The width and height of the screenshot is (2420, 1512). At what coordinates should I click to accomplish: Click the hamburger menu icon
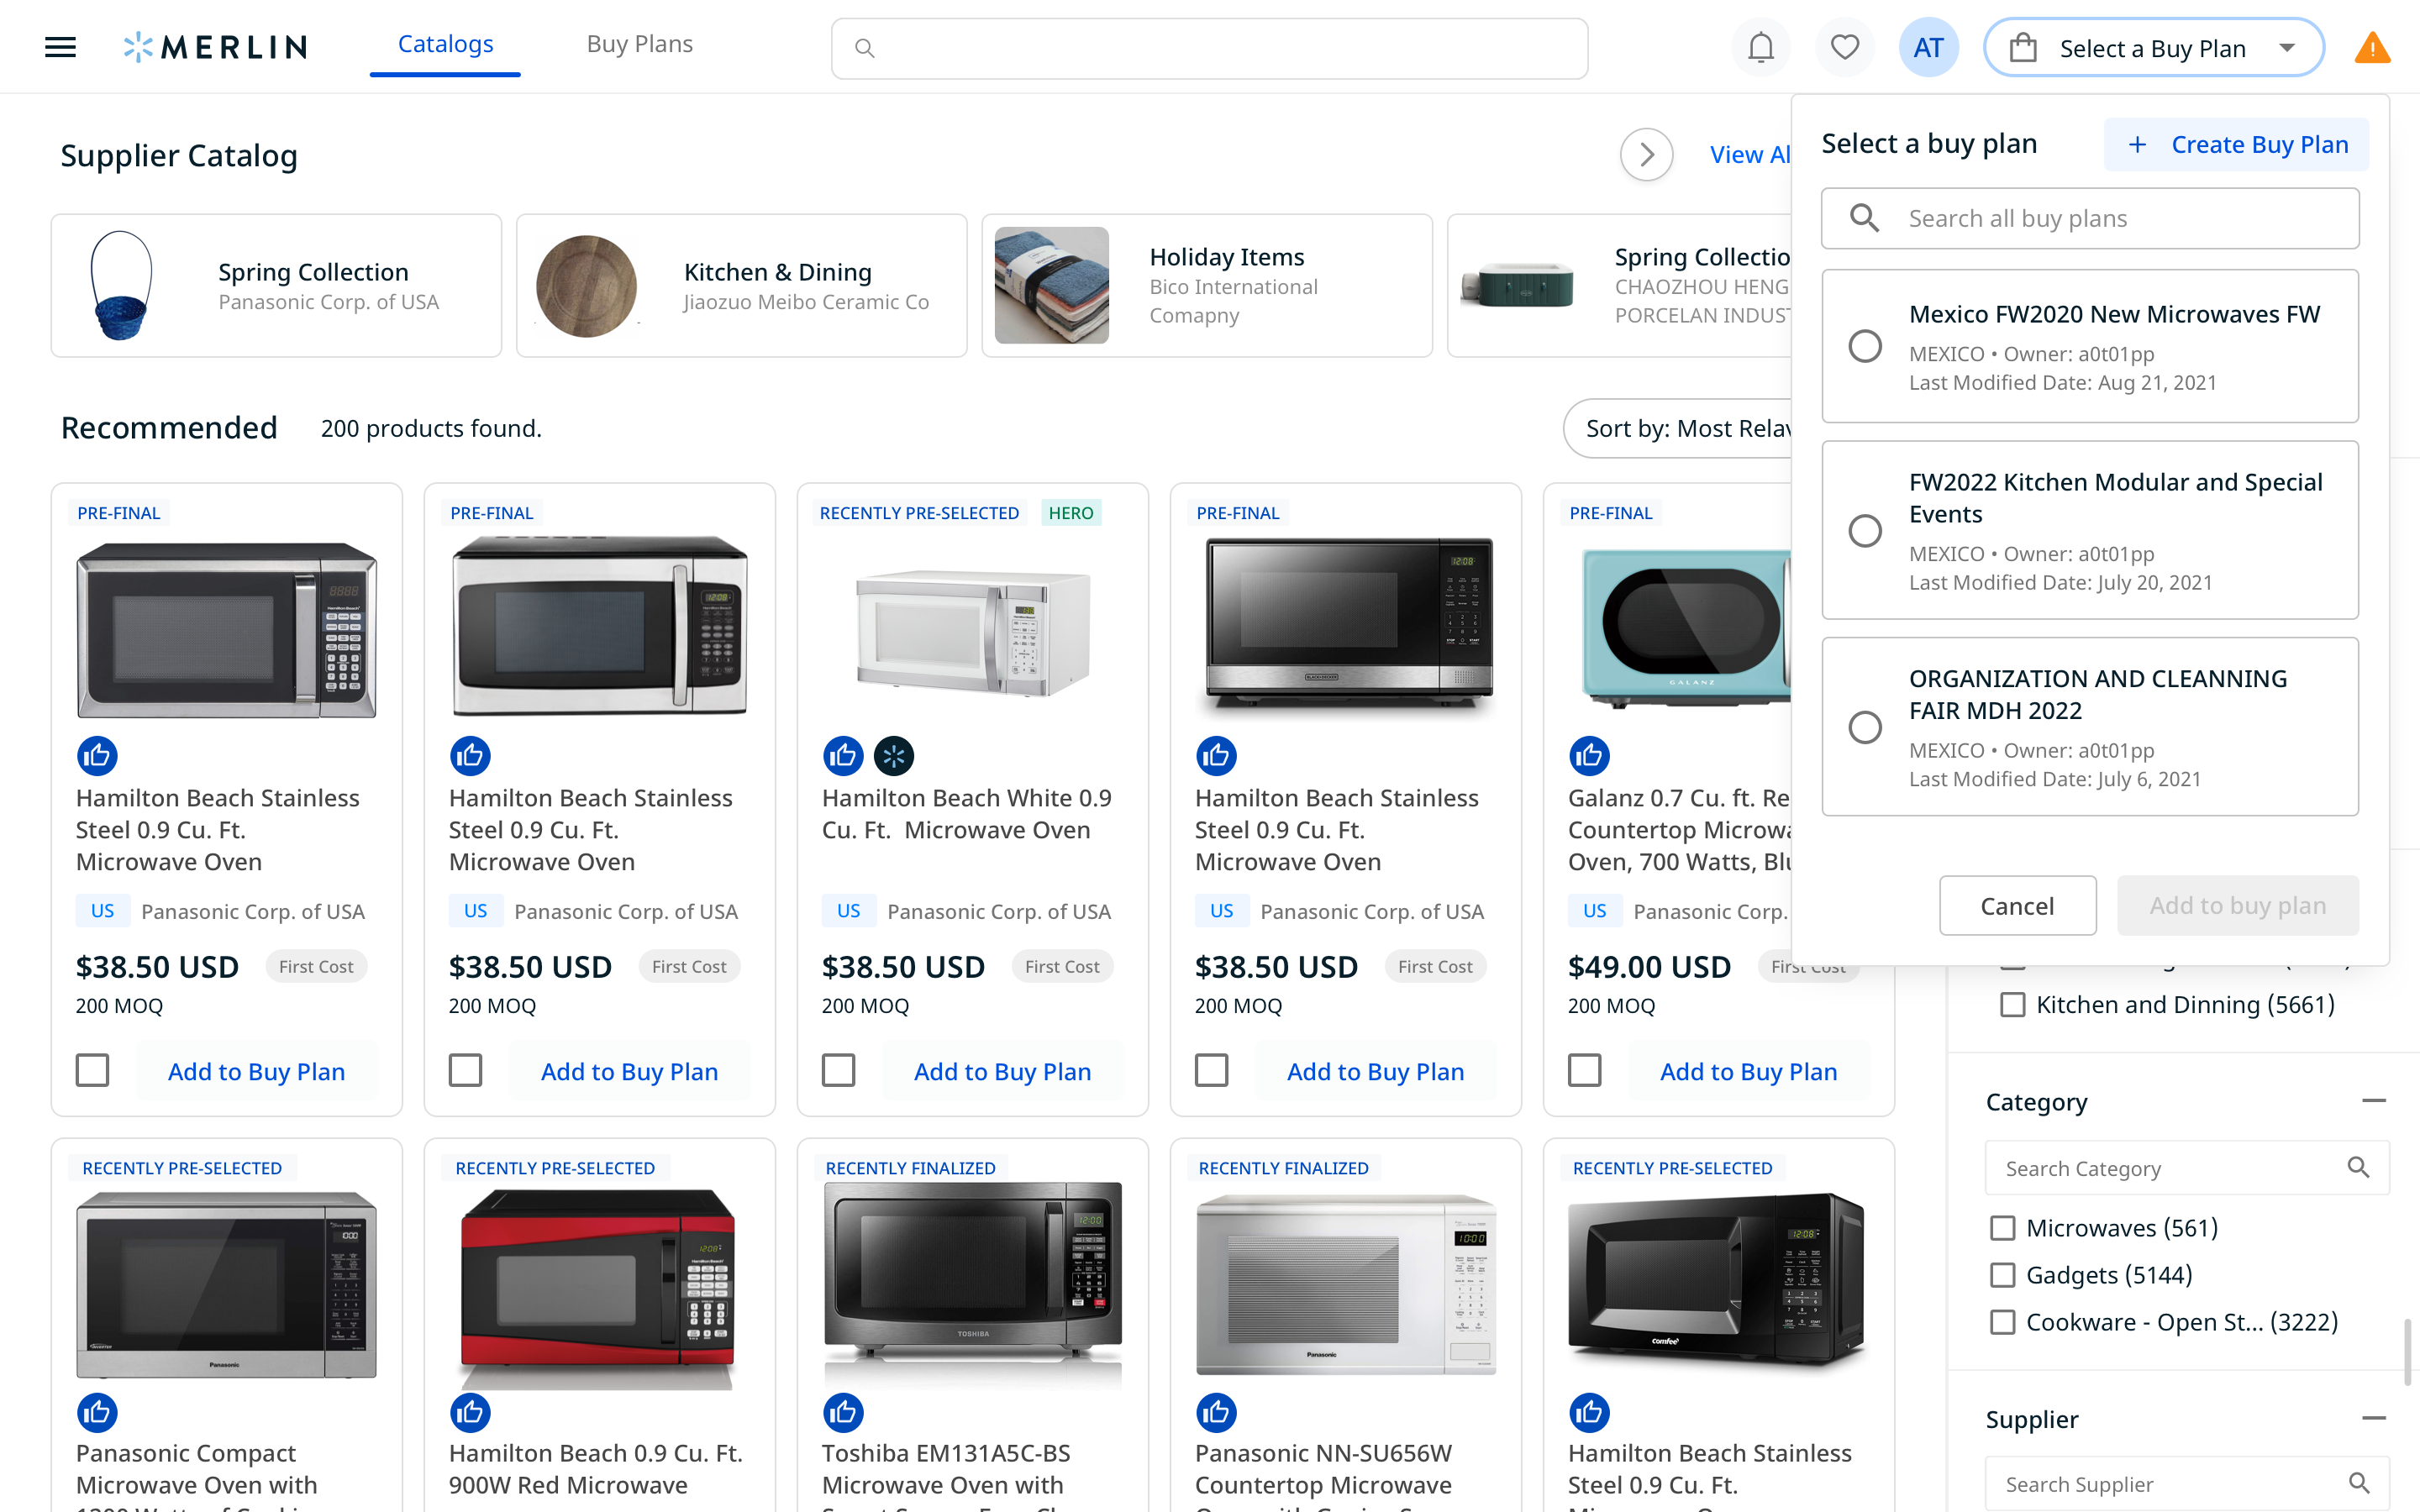[x=60, y=46]
